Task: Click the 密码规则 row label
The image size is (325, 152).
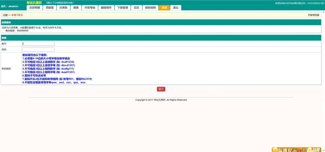Action: [x=6, y=68]
